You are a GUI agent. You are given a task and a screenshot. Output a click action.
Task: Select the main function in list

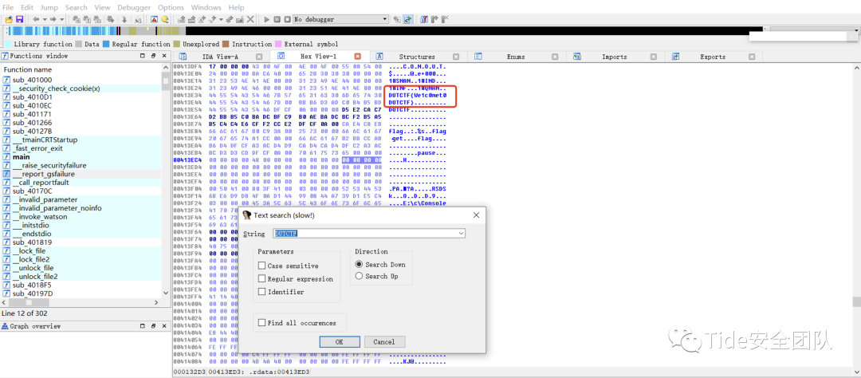click(x=21, y=157)
